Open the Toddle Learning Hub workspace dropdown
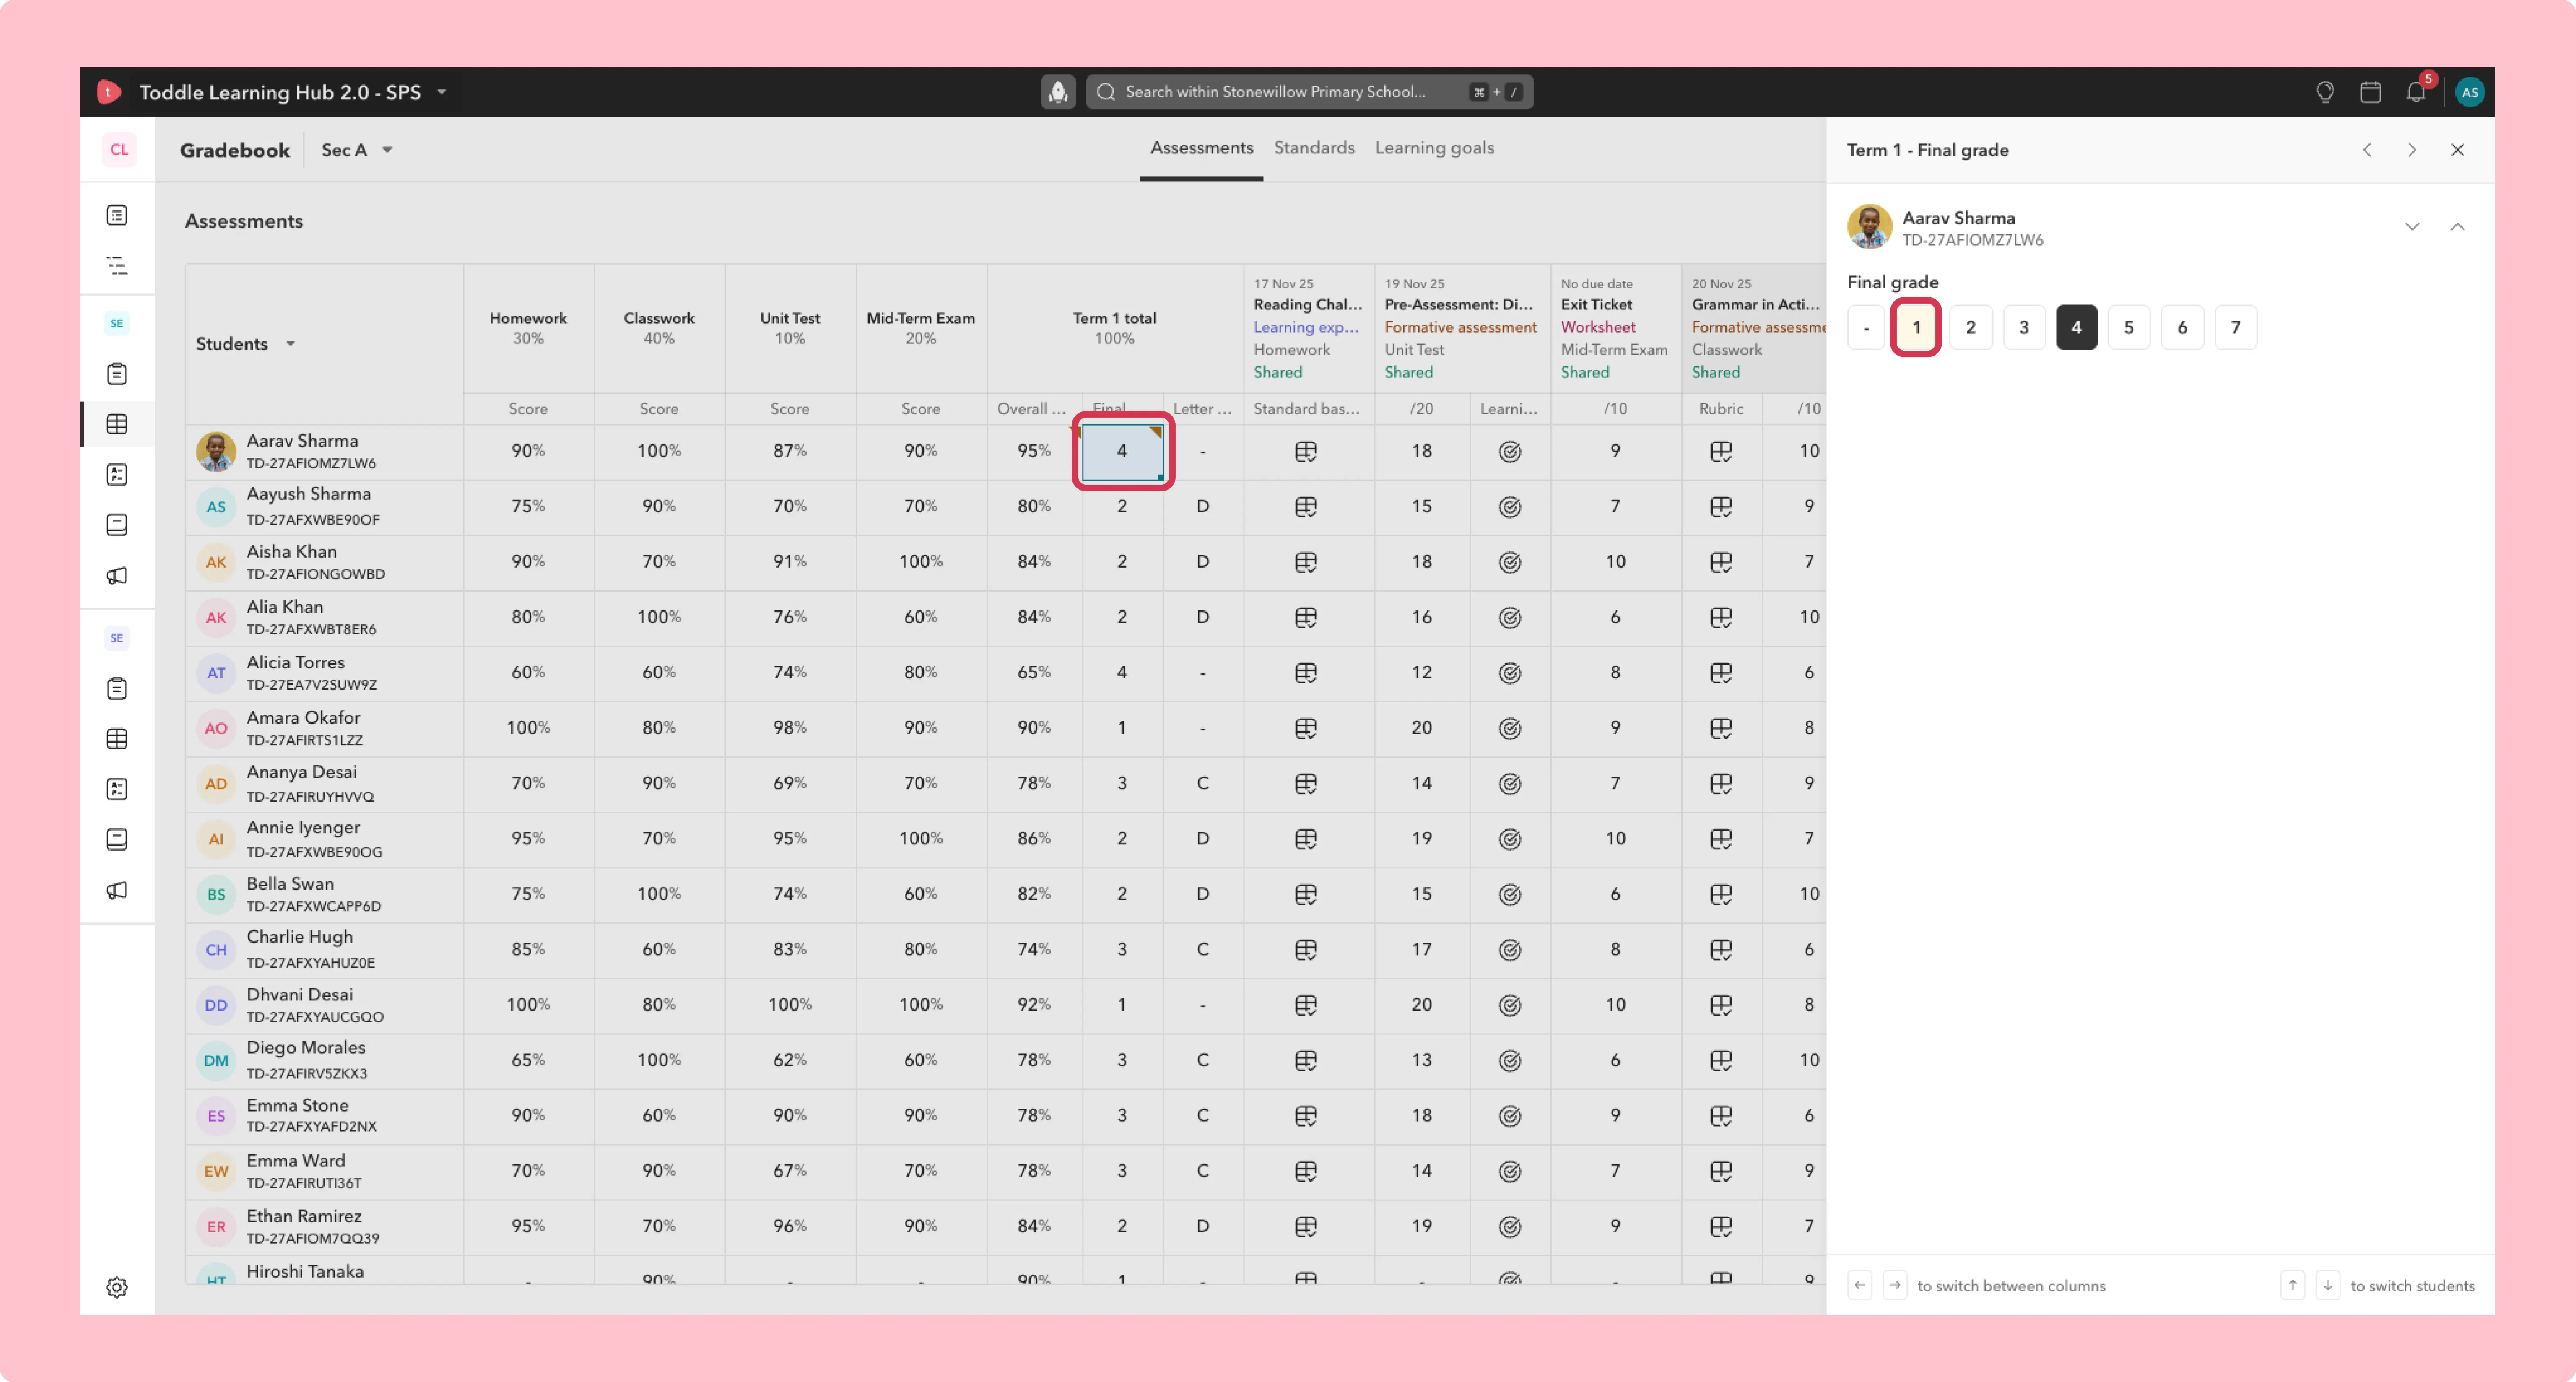Viewport: 2576px width, 1382px height. coord(441,92)
